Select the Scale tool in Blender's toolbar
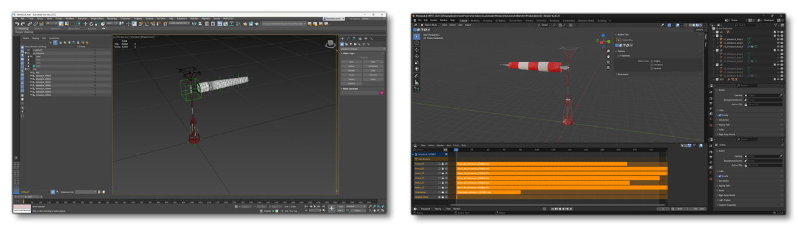Screen dimensions: 798x227 [417, 62]
